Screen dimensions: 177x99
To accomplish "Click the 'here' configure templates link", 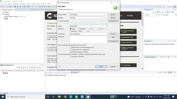I will (103, 54).
